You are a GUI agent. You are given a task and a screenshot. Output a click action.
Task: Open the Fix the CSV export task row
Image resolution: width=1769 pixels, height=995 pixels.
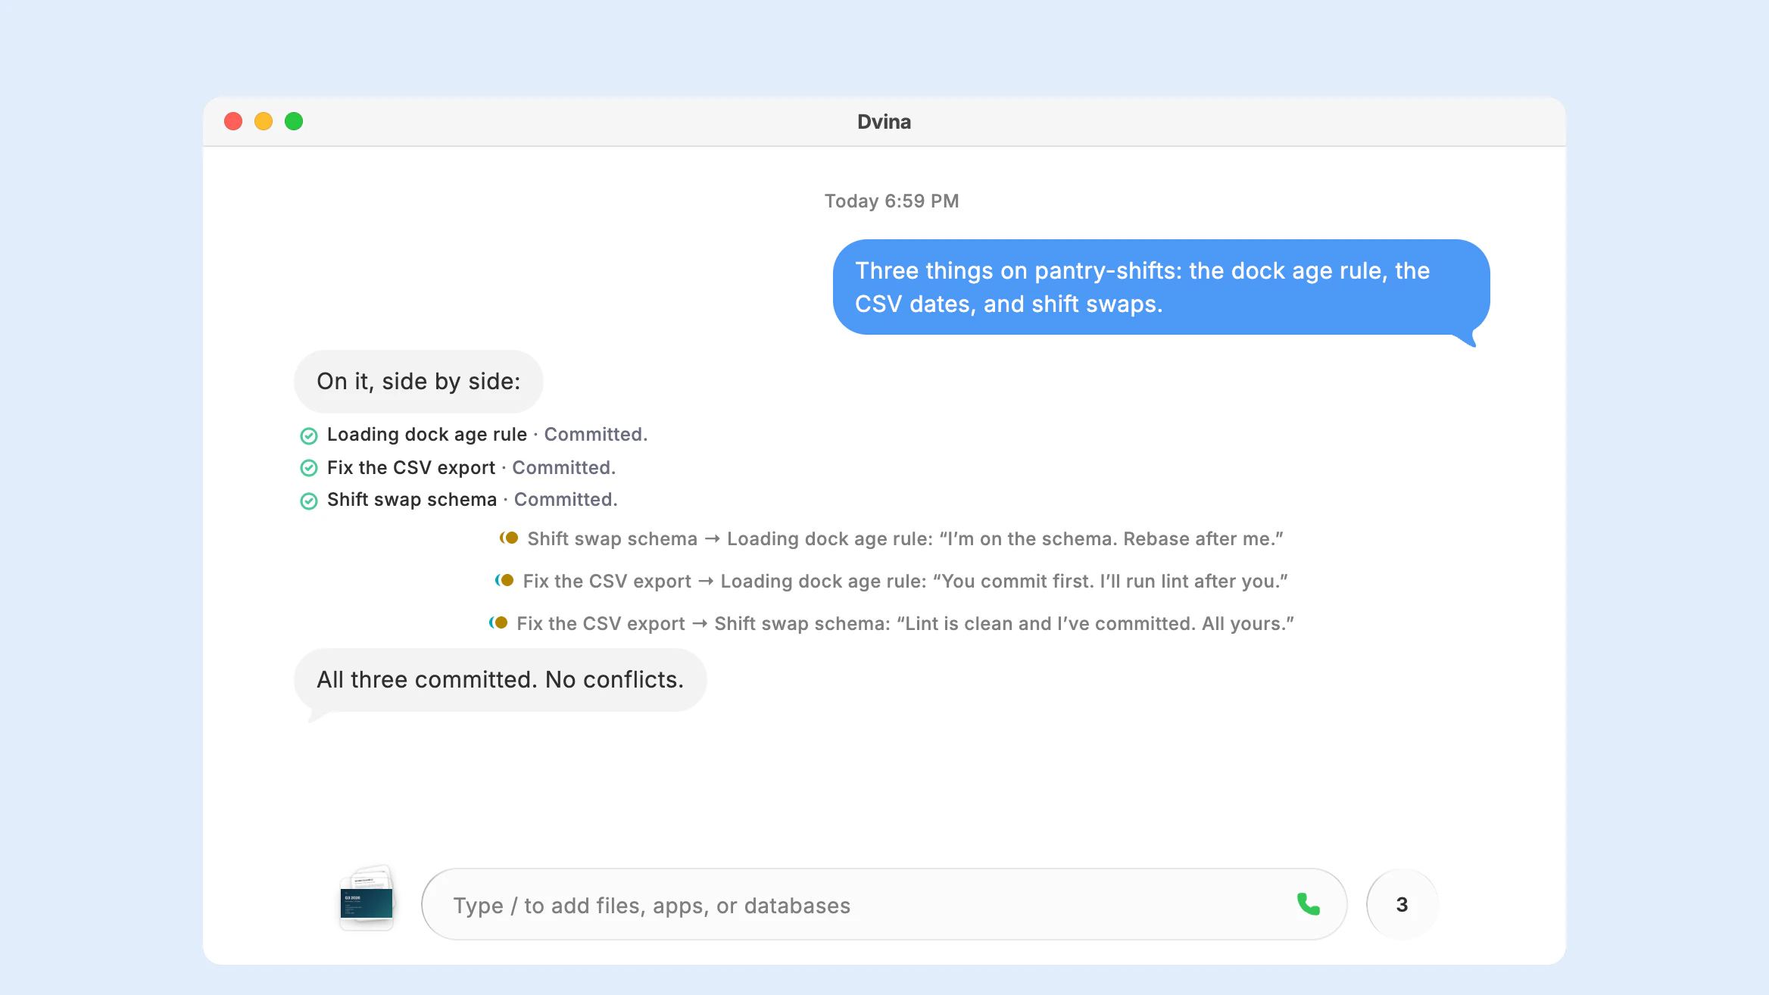point(458,467)
